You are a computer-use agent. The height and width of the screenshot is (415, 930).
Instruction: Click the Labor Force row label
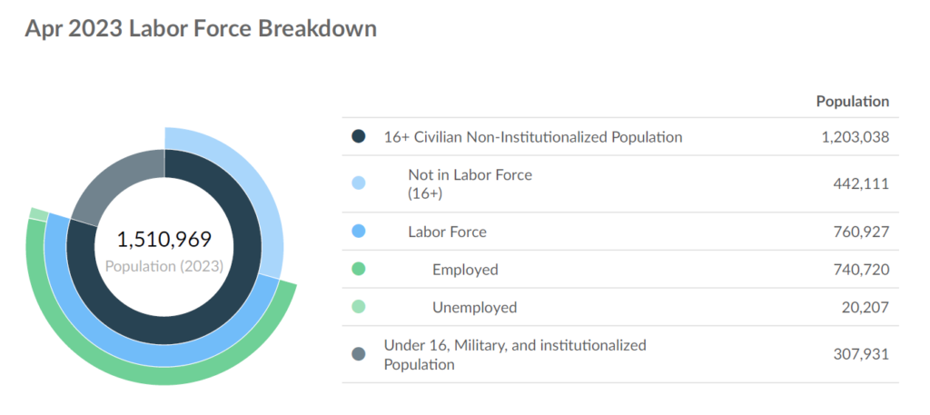[447, 232]
